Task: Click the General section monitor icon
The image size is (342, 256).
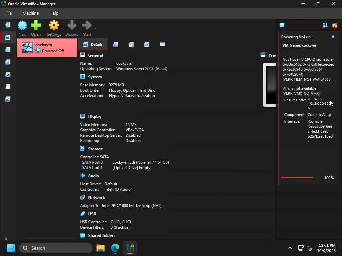Action: pyautogui.click(x=83, y=55)
